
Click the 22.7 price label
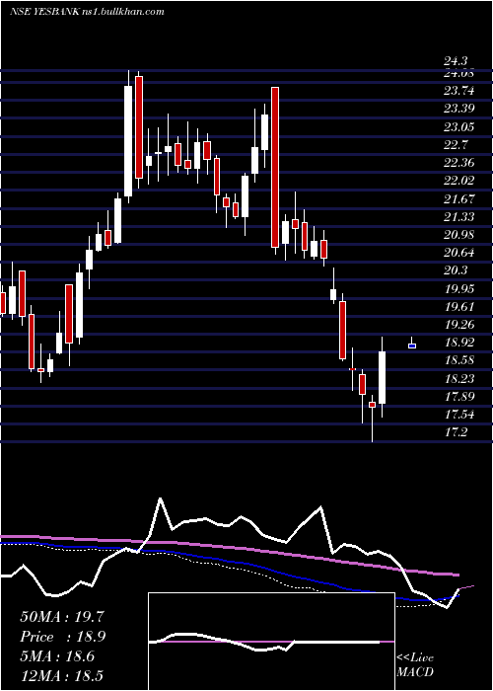456,145
